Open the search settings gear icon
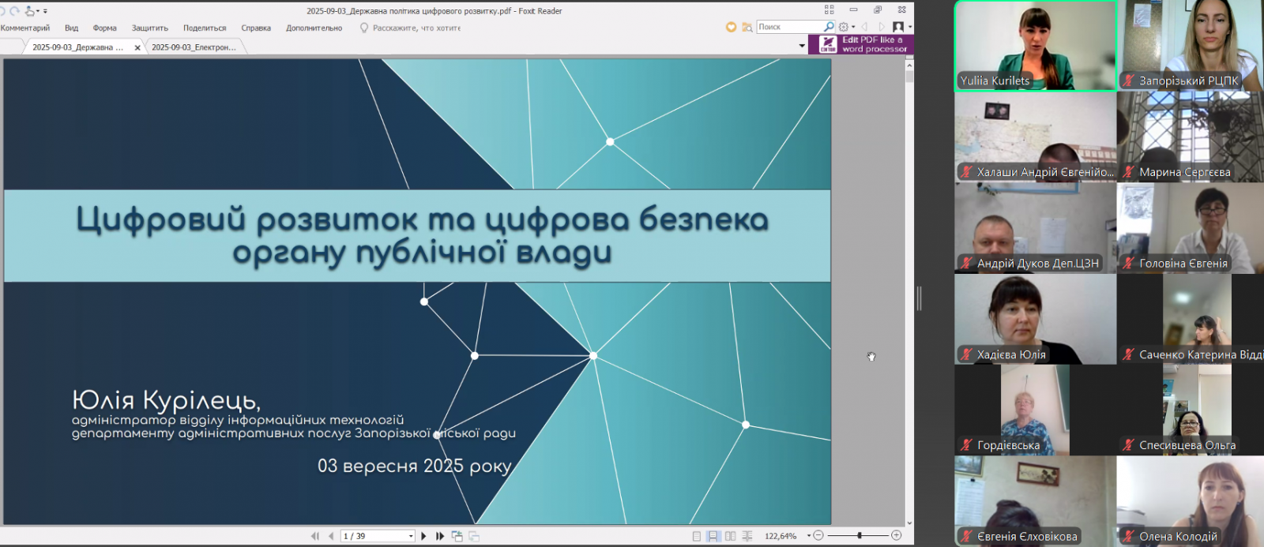Viewport: 1264px width, 547px height. (x=843, y=27)
